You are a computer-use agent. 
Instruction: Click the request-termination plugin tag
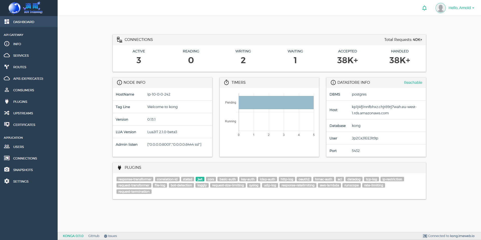pyautogui.click(x=134, y=192)
